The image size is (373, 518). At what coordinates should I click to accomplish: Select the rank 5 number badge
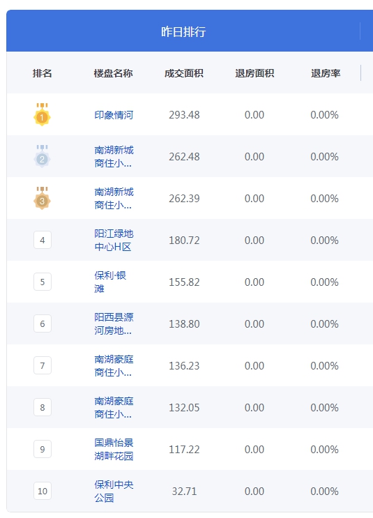[x=43, y=282]
